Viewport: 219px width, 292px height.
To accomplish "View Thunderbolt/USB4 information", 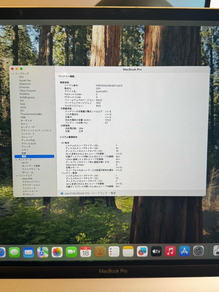I will (x=31, y=113).
